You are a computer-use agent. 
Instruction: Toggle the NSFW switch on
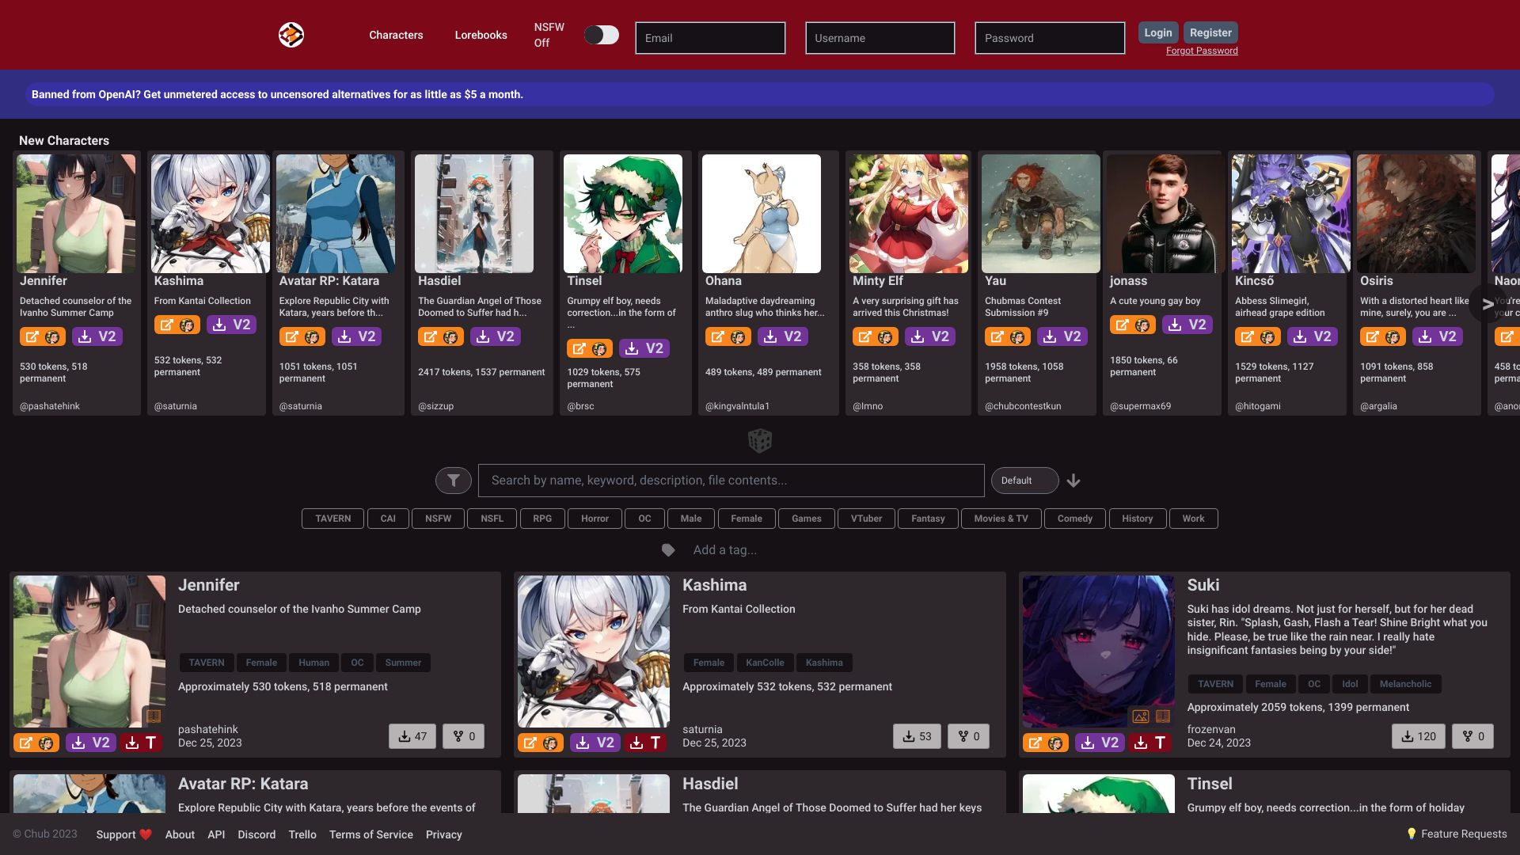pos(602,35)
